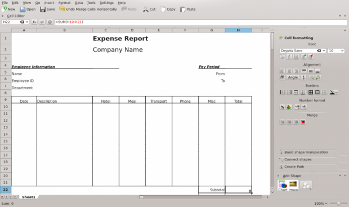Click the formula input field

(x=201, y=22)
